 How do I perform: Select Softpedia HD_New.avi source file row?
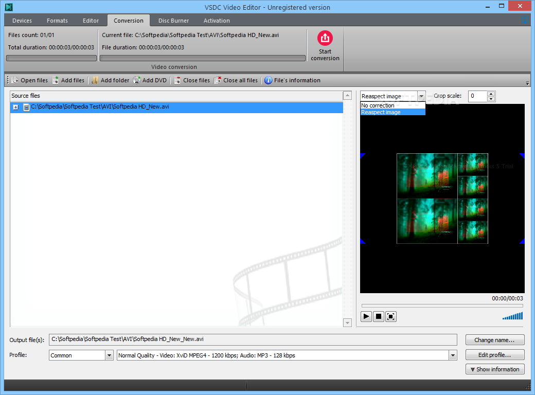point(177,107)
